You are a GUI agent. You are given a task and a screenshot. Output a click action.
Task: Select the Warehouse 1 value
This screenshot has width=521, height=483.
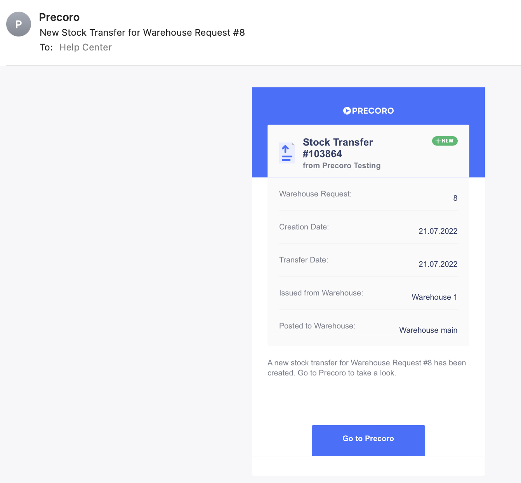[x=434, y=297]
